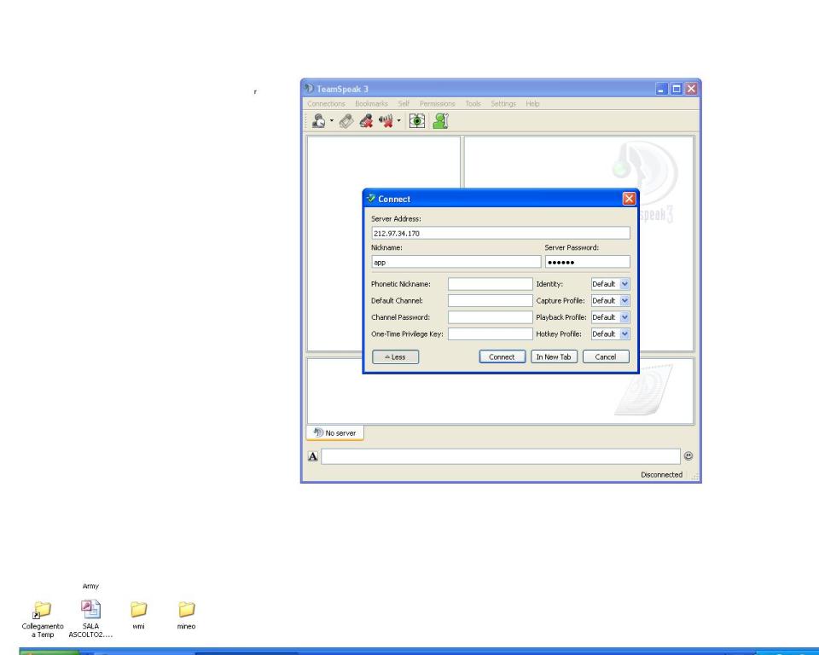Open the mineo desktop folder icon

(186, 610)
